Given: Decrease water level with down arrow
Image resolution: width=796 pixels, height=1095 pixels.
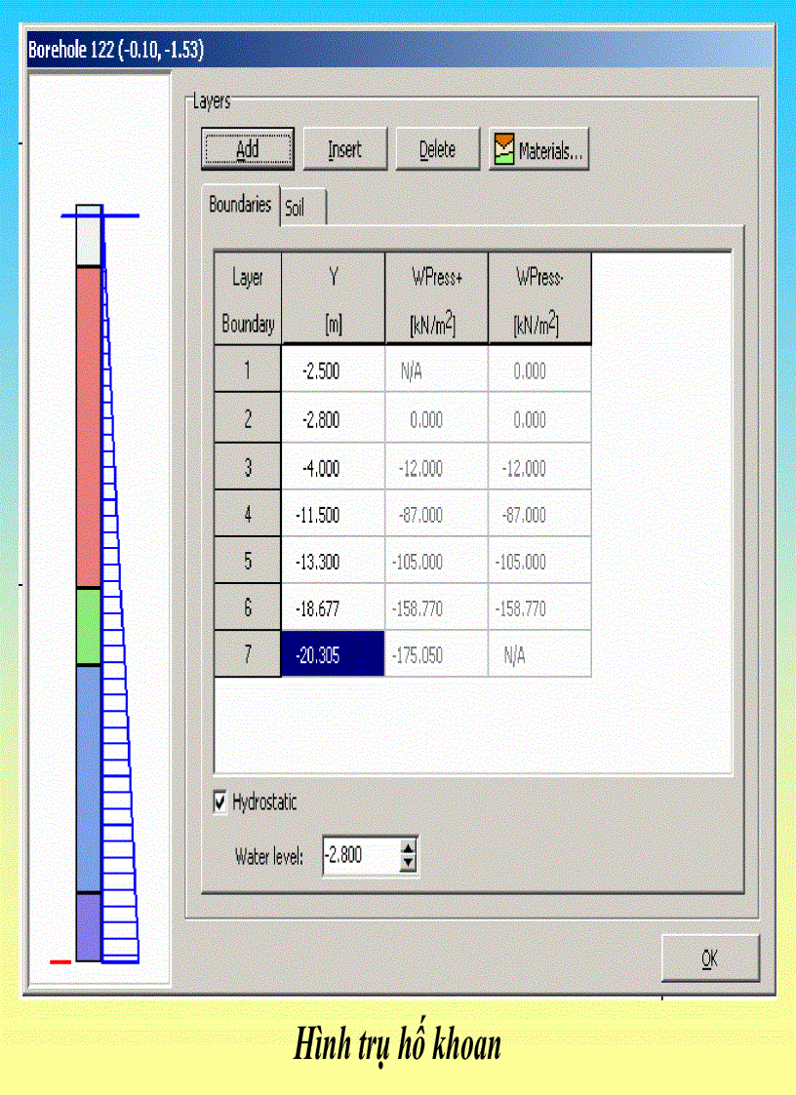Looking at the screenshot, I should pyautogui.click(x=409, y=862).
